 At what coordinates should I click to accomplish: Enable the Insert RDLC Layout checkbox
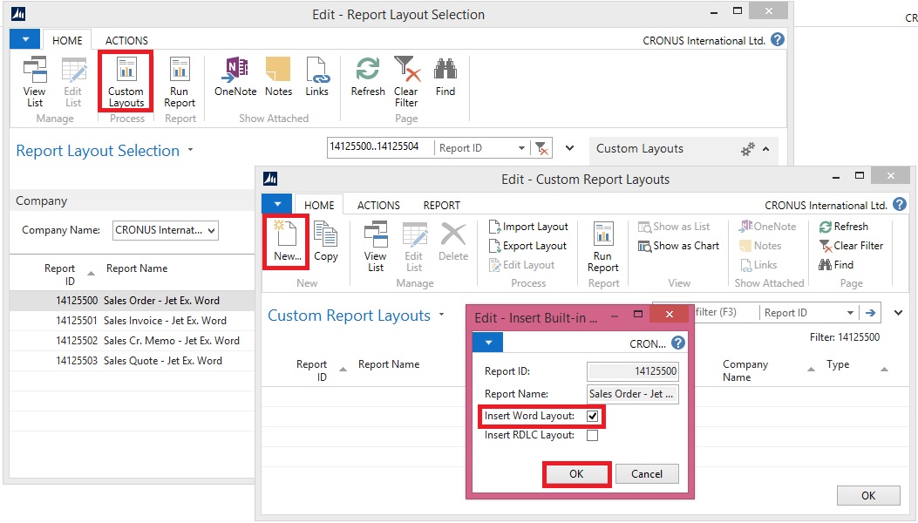(x=593, y=436)
